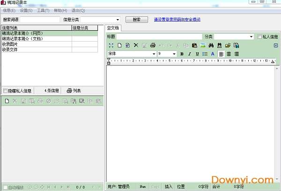The width and height of the screenshot is (281, 191).
Task: Apply bold formatting
Action: pyautogui.click(x=182, y=54)
